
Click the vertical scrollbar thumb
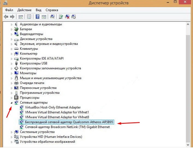point(188,88)
